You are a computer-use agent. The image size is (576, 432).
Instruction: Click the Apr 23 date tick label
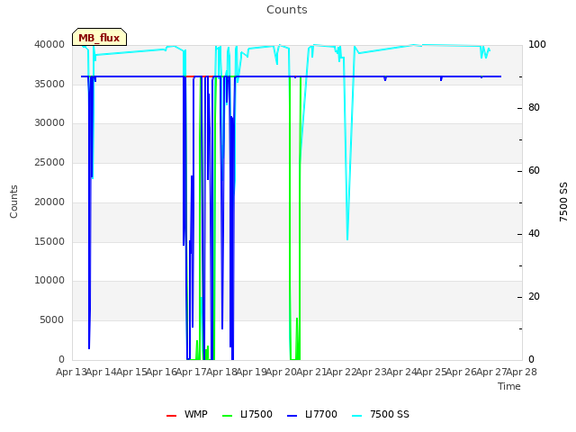point(372,372)
